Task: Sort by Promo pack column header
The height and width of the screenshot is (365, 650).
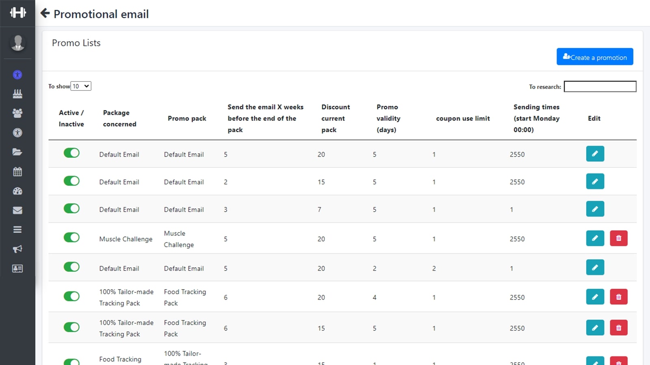Action: (187, 118)
